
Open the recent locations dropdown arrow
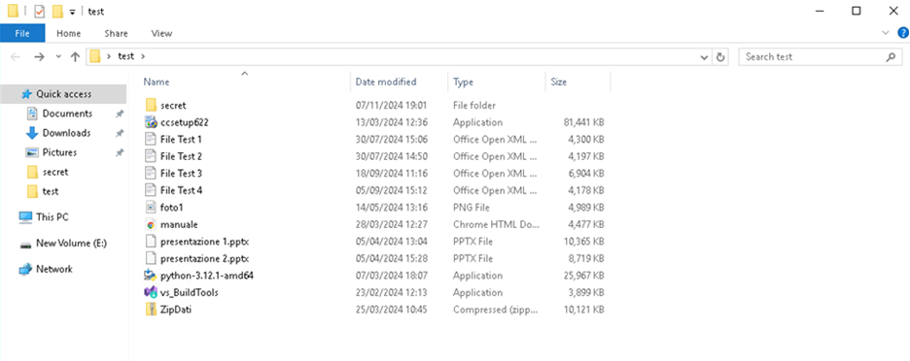coord(58,57)
